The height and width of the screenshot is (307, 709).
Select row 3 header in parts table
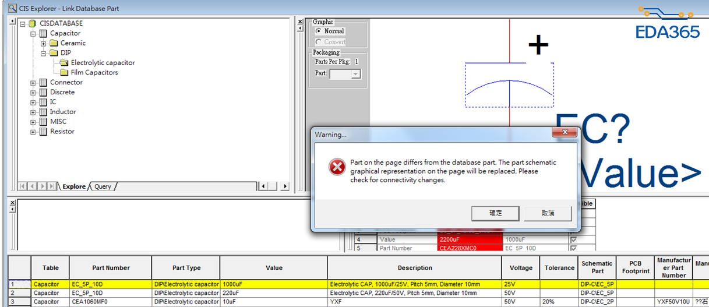click(x=19, y=302)
